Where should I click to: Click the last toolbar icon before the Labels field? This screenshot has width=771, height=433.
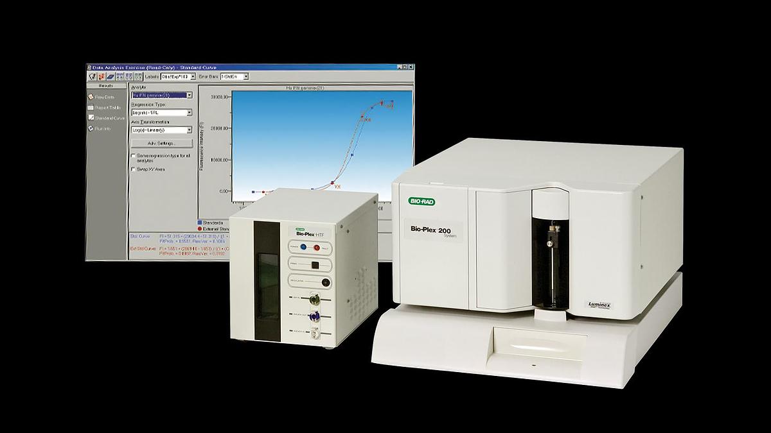(x=138, y=76)
